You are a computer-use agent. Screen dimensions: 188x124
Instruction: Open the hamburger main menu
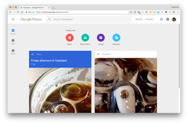13,19
